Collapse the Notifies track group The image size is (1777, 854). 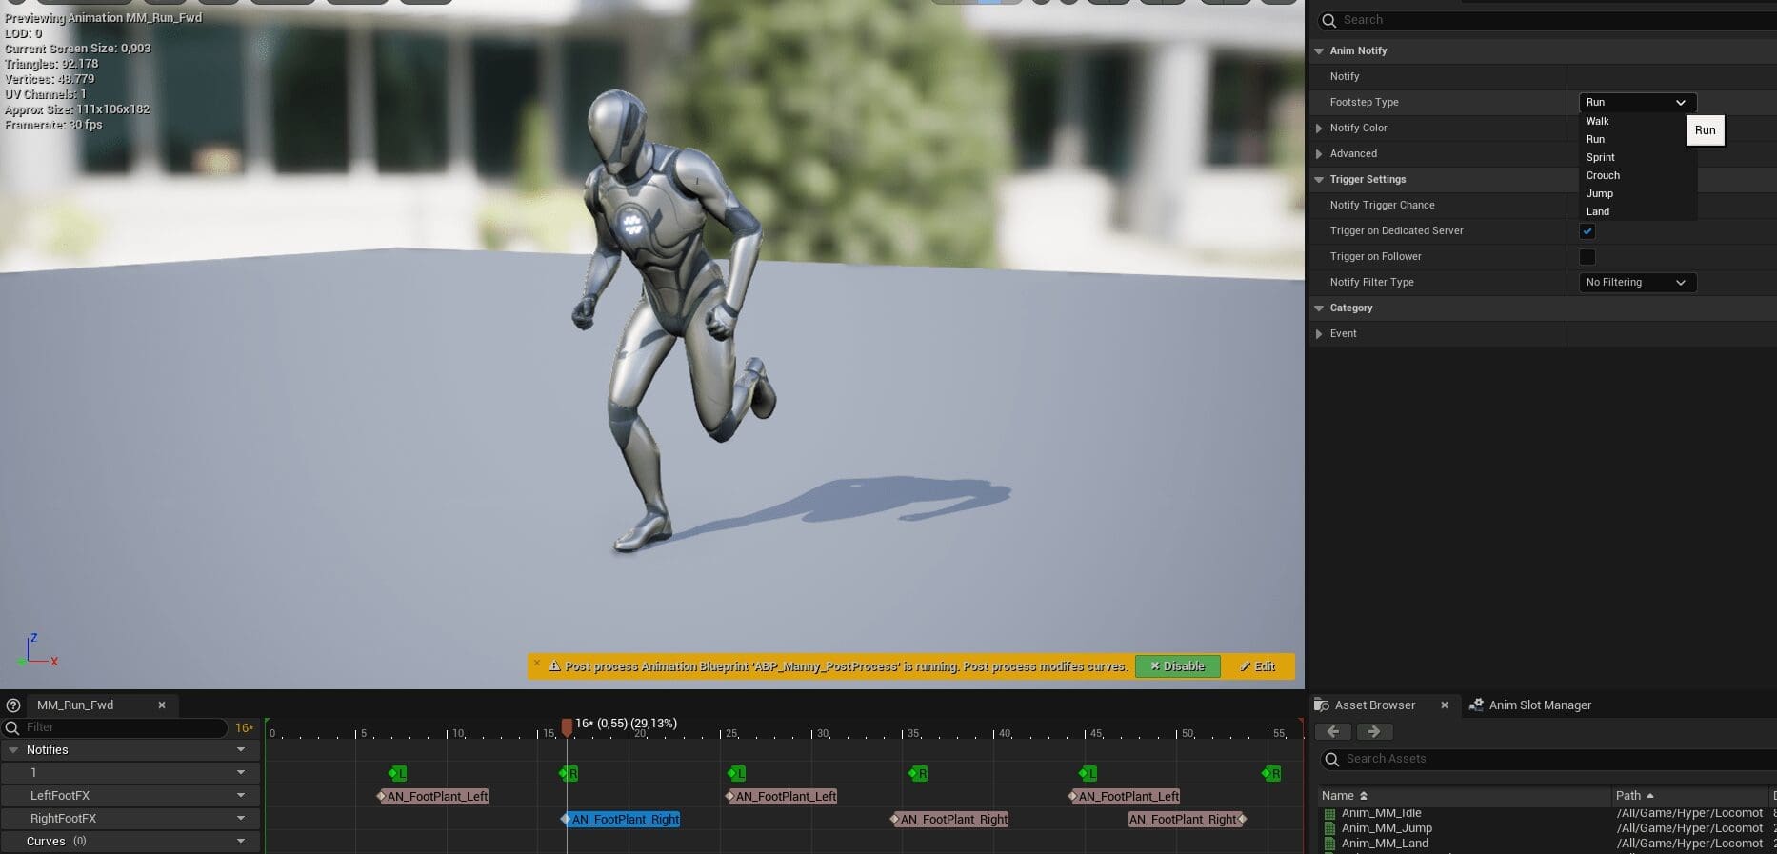(13, 750)
